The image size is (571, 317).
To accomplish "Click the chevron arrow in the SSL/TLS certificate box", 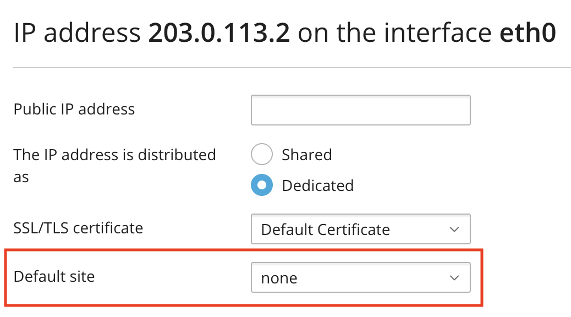I will 454,229.
